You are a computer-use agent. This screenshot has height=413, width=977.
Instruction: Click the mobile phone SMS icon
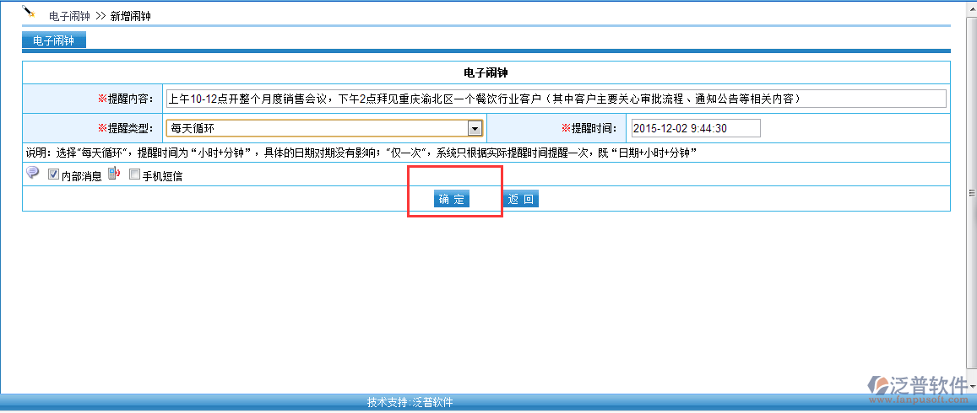coord(115,174)
